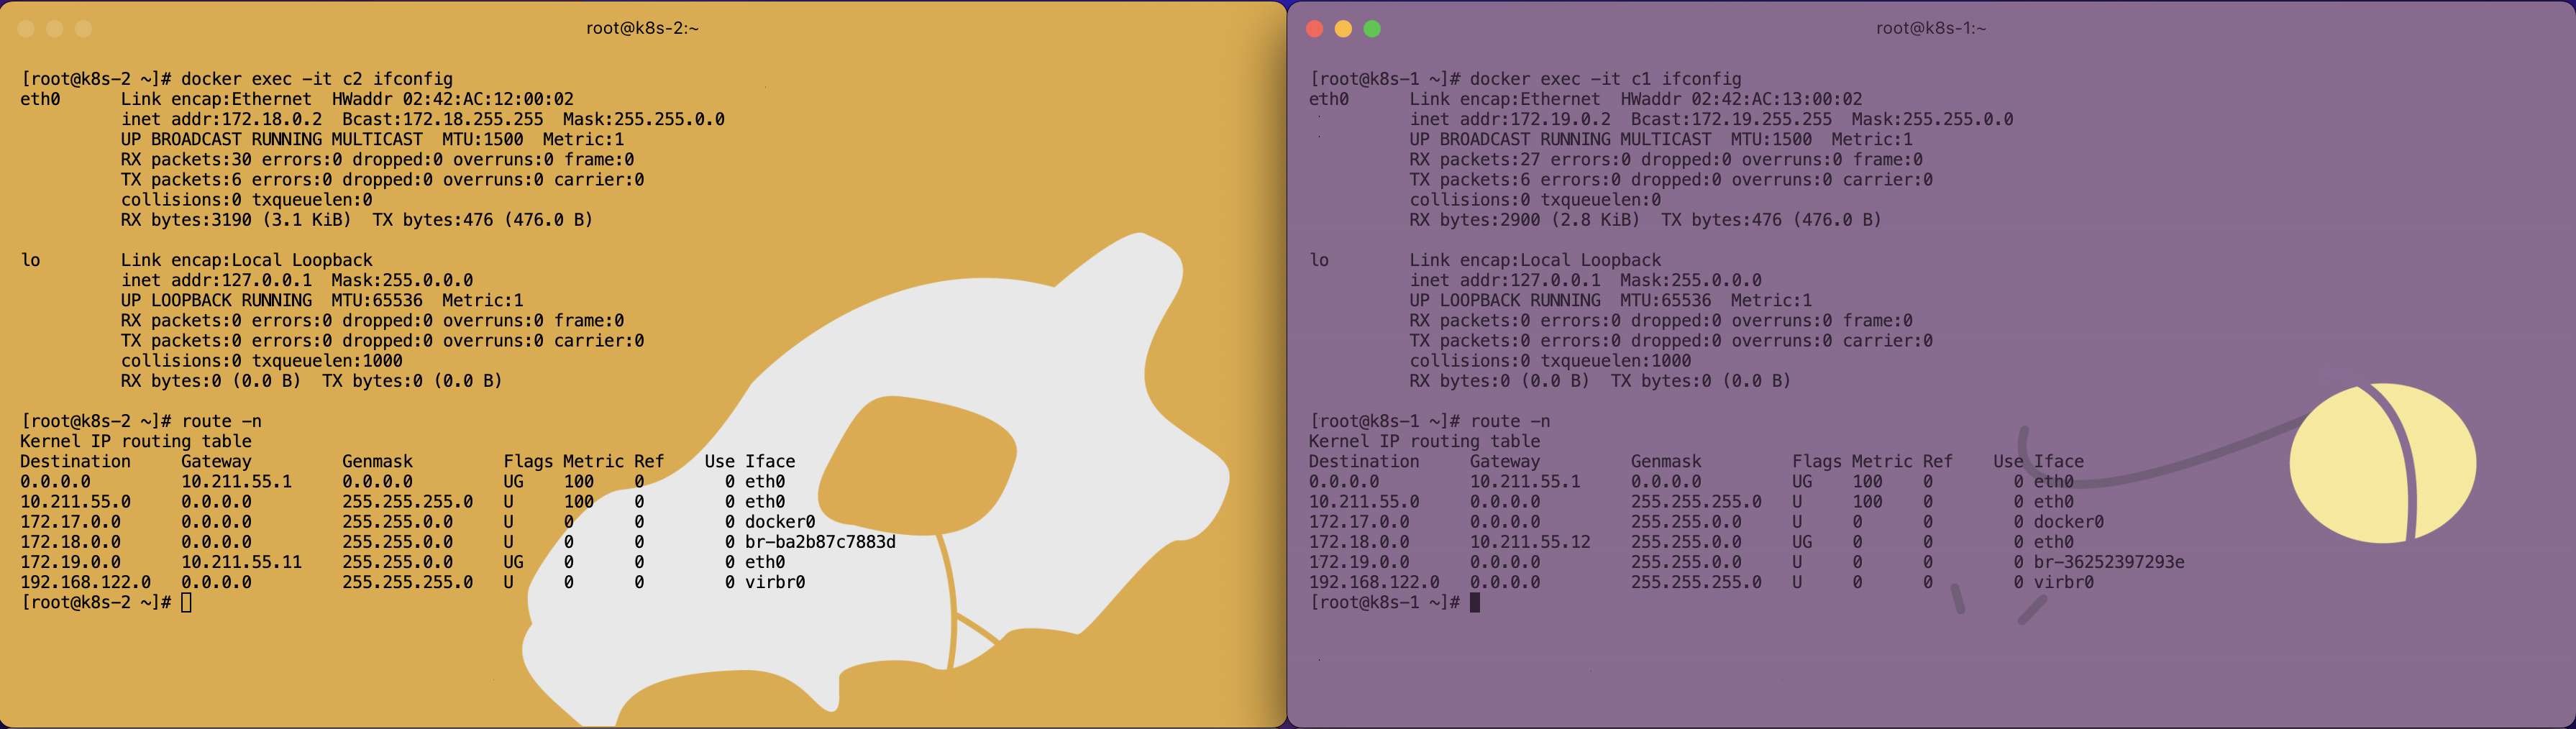Click destination 172.17.0.0 in k8s-1
Image resolution: width=2576 pixels, height=729 pixels.
1359,522
